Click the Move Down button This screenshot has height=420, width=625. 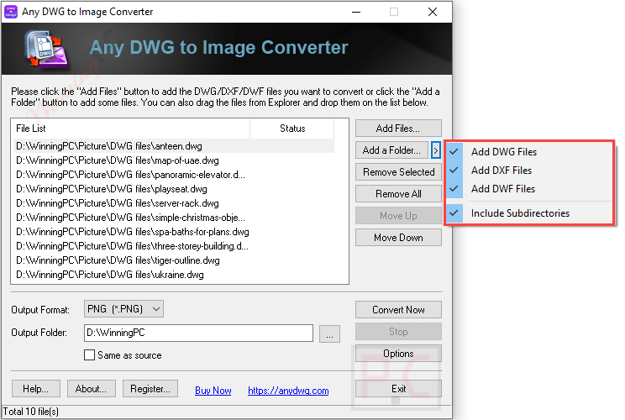tap(398, 238)
